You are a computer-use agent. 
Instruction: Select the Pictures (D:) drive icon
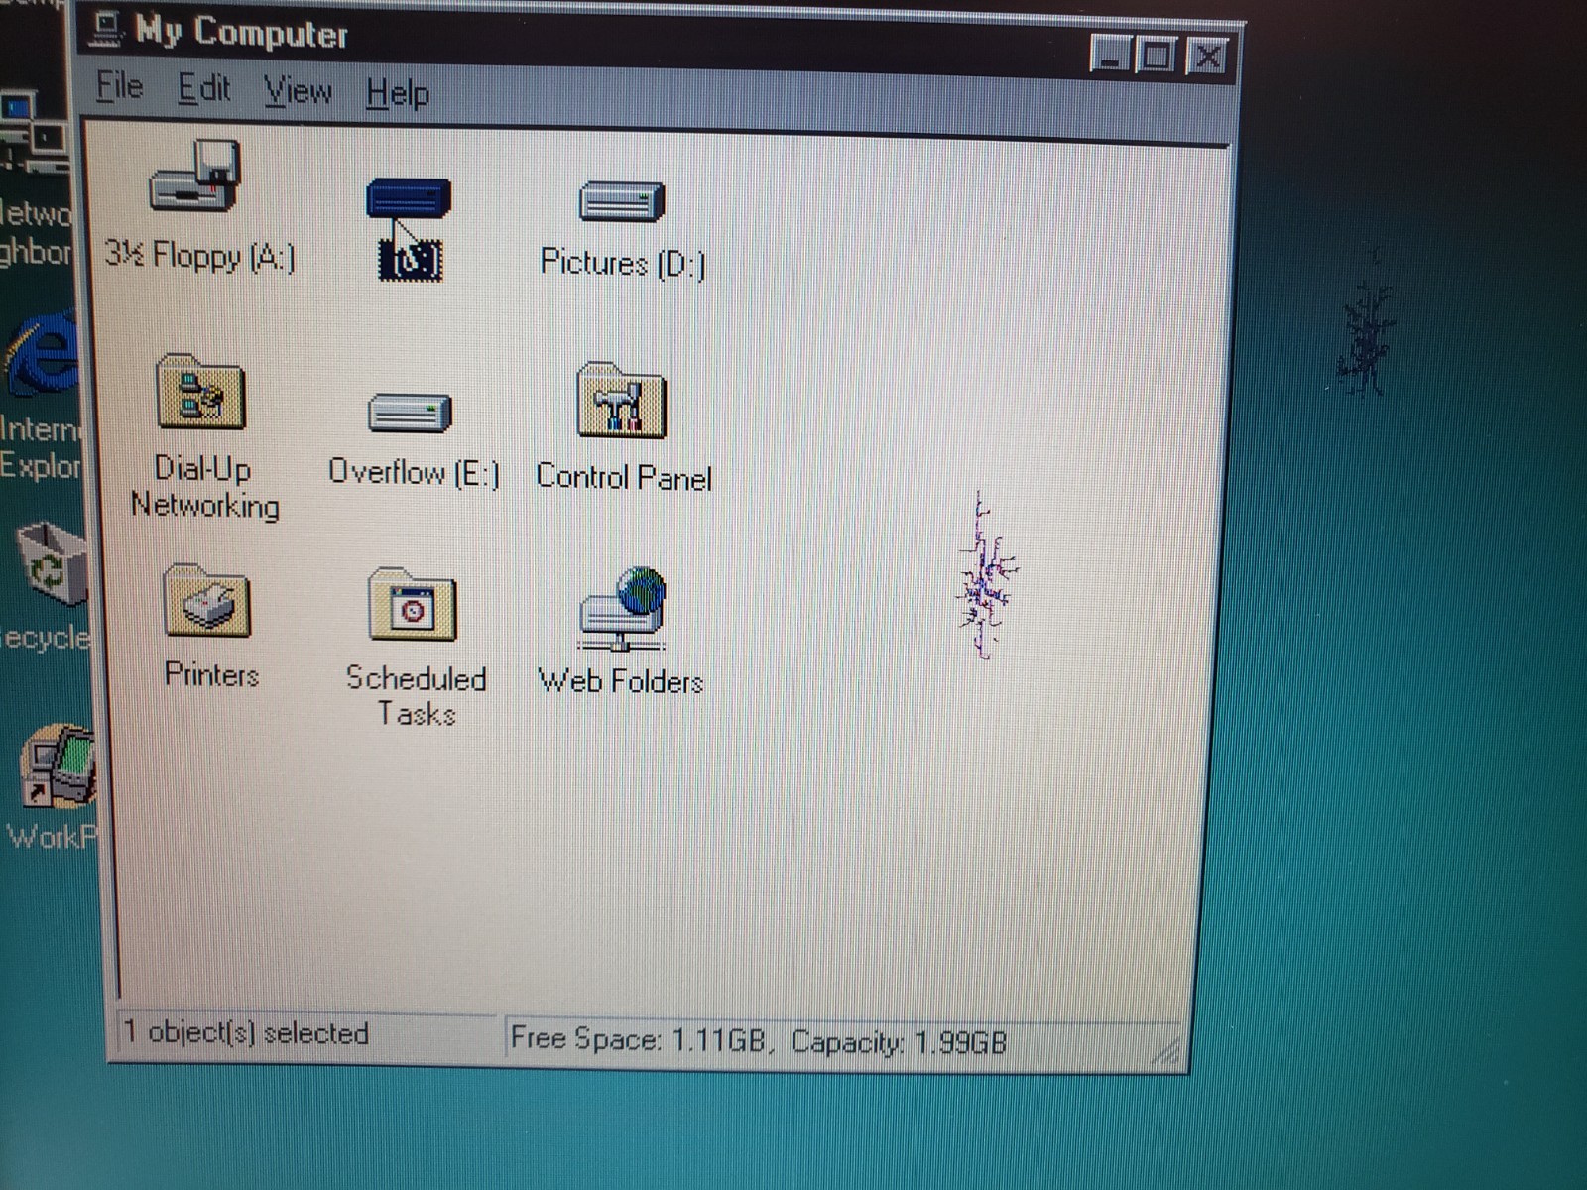622,201
